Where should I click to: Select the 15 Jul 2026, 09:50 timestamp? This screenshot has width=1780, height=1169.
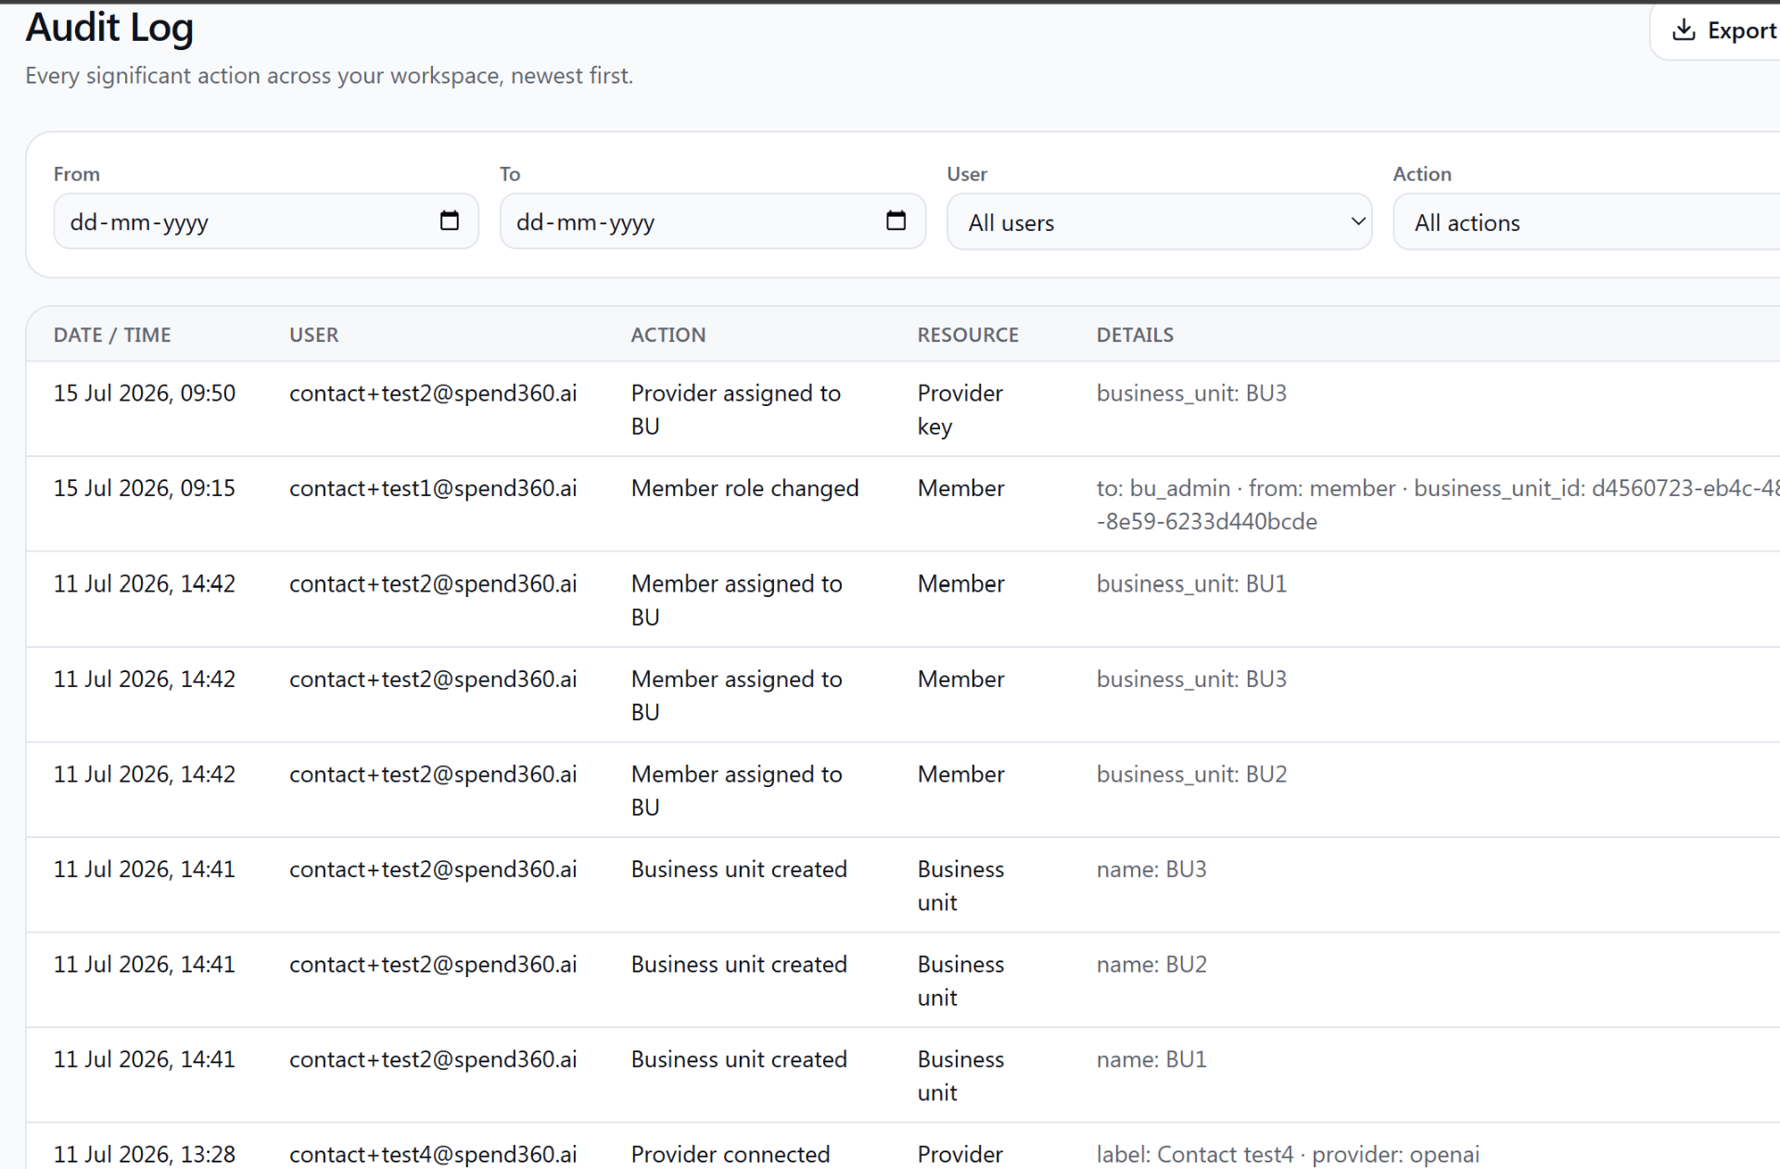pos(145,393)
